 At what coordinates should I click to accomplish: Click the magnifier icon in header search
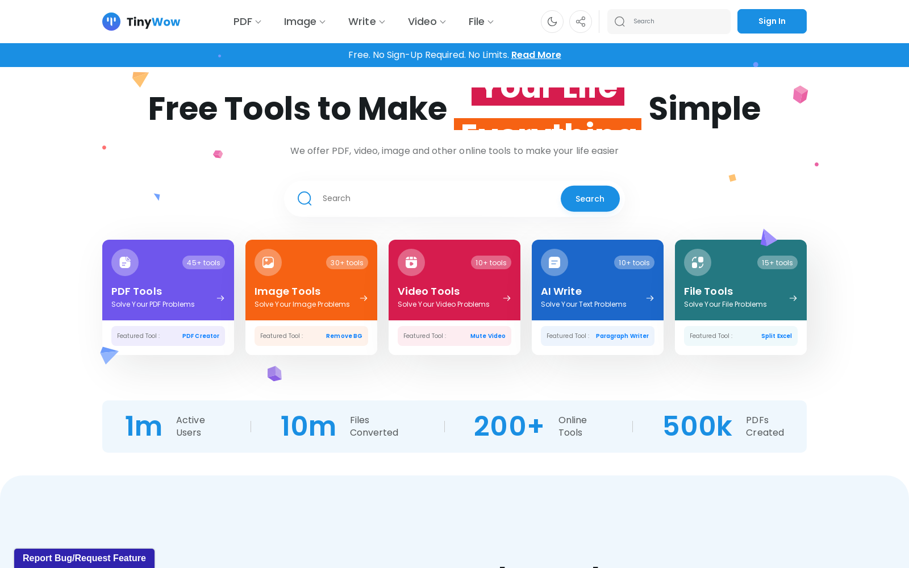pos(620,22)
